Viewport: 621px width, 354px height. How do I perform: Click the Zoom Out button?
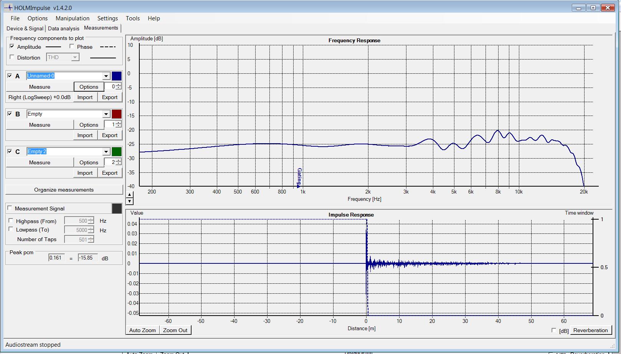[x=175, y=330]
